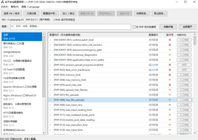Select the PHP-007 file_uploads row text
This screenshot has width=198, height=140.
coord(66,95)
